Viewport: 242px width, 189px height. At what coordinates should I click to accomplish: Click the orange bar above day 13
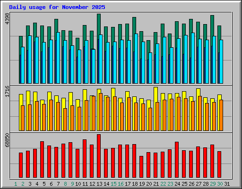pos(101,112)
